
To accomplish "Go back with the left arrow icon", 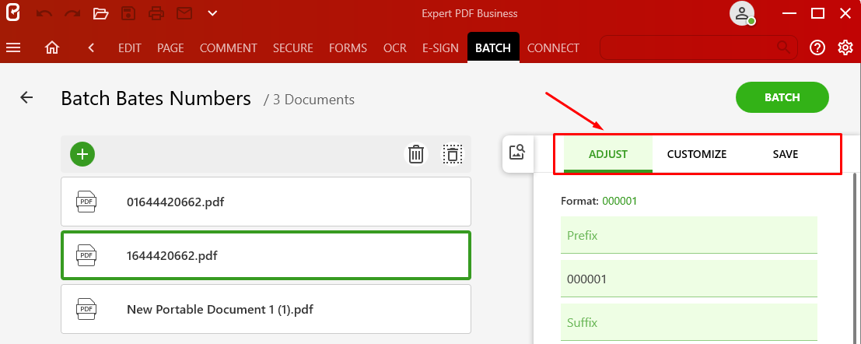I will click(26, 98).
